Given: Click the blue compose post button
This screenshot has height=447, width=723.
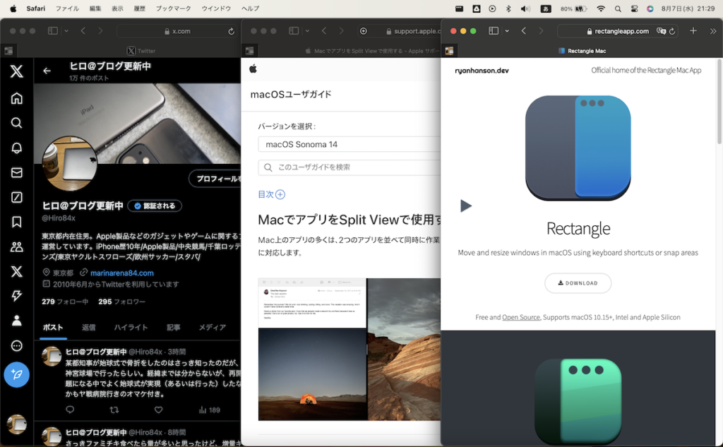Looking at the screenshot, I should point(17,374).
